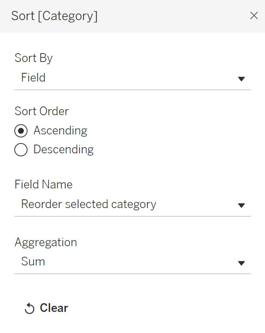
Task: Expand the Aggregation dropdown arrow
Action: pos(242,263)
